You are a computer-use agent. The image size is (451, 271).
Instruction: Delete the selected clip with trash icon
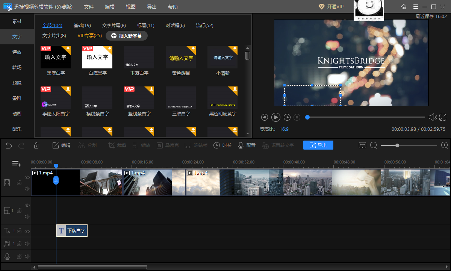(x=36, y=145)
